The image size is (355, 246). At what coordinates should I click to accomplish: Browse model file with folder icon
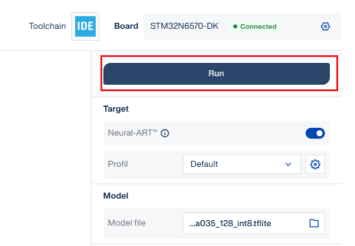click(314, 223)
